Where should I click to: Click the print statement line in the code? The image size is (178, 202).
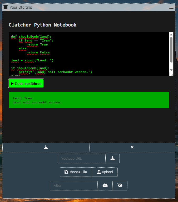[x=55, y=72]
